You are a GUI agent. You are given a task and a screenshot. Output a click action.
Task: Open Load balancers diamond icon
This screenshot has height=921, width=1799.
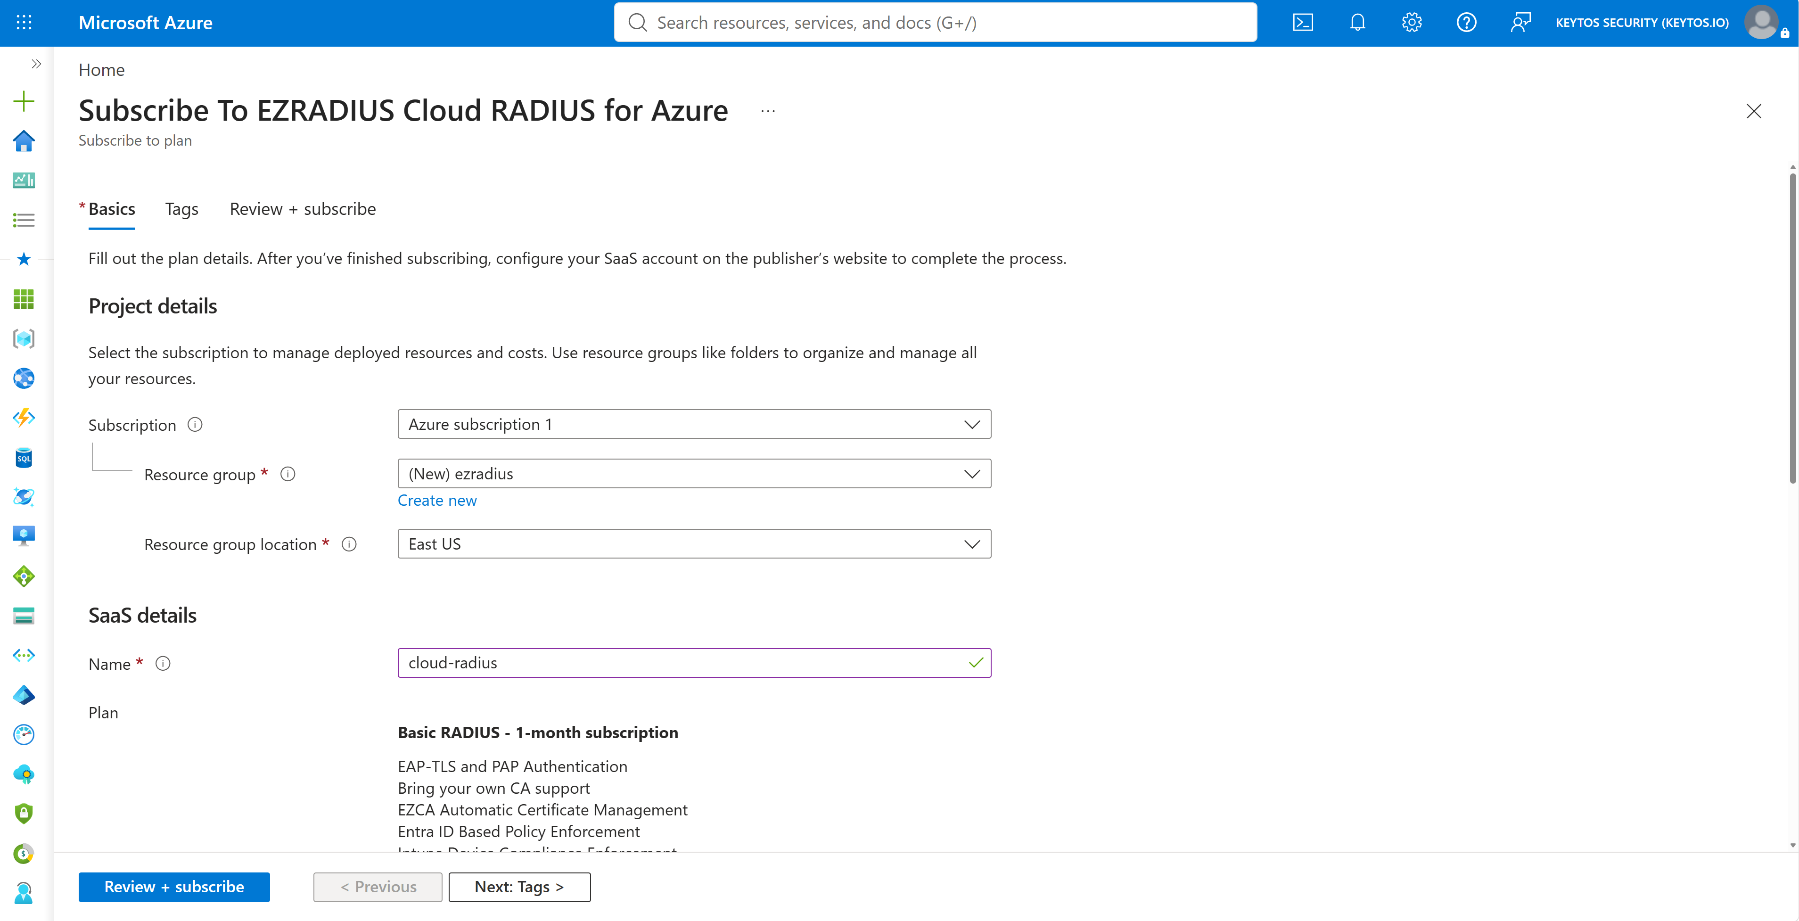click(24, 576)
